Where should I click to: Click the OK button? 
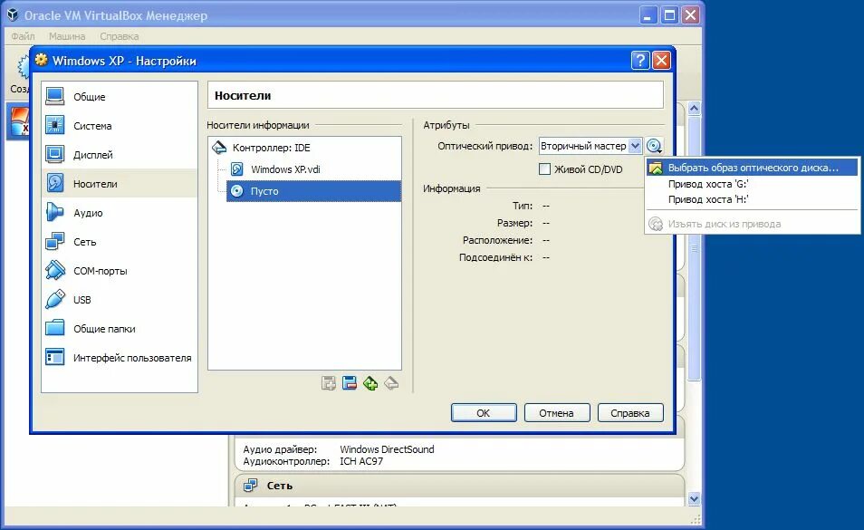[484, 412]
